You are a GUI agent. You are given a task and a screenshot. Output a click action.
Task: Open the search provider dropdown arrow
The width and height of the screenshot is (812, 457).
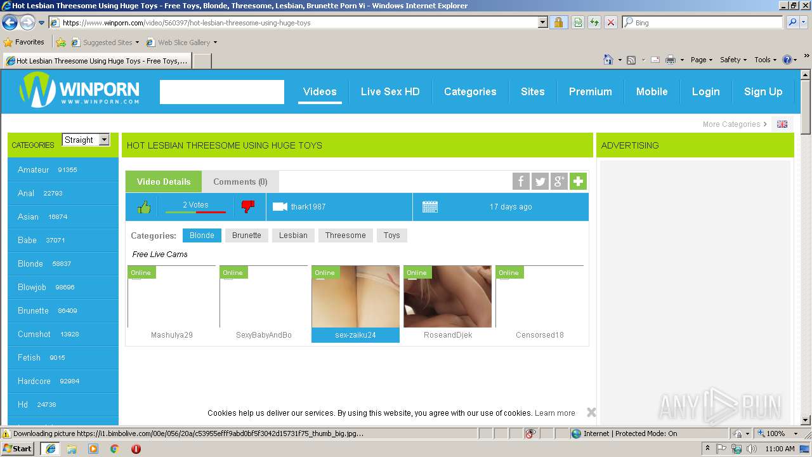pyautogui.click(x=804, y=22)
